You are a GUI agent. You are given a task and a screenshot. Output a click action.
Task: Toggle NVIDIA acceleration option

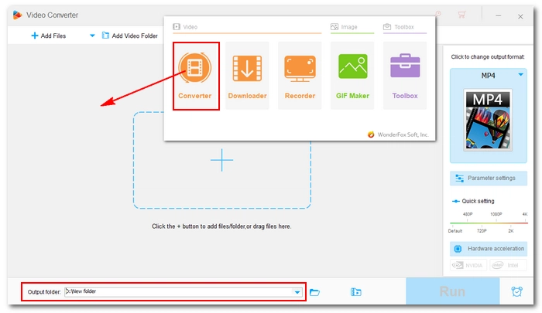pyautogui.click(x=468, y=265)
